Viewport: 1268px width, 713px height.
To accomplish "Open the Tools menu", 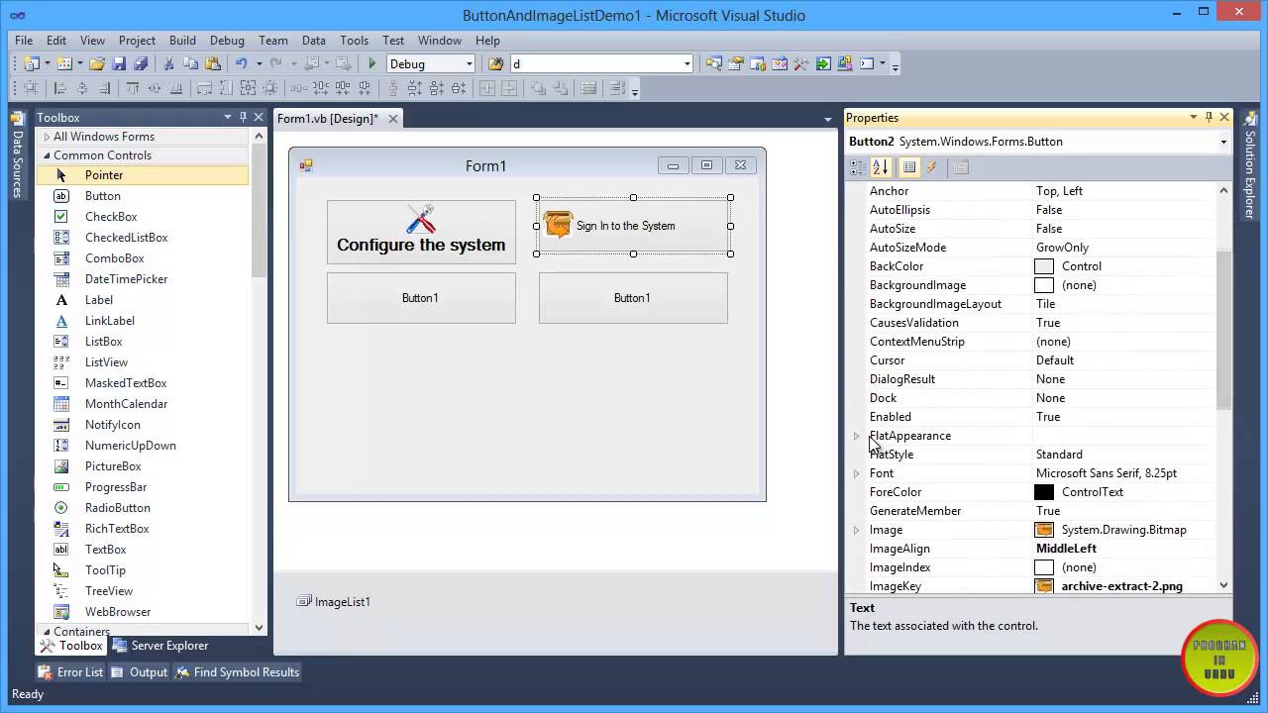I will [354, 41].
